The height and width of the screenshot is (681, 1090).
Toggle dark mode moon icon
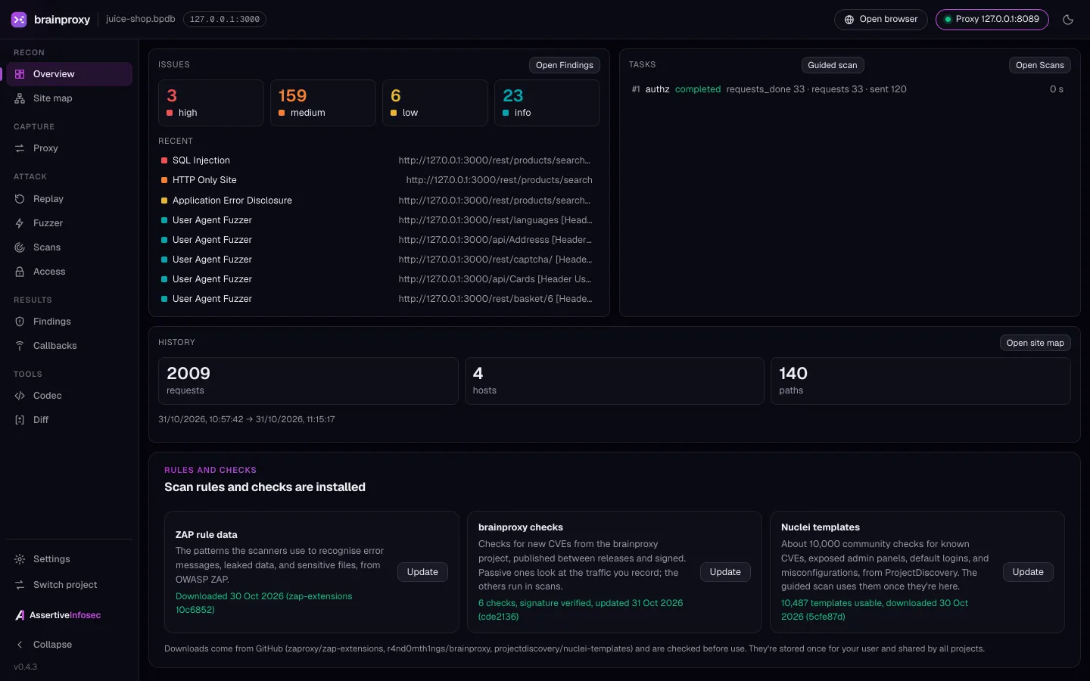pos(1068,20)
